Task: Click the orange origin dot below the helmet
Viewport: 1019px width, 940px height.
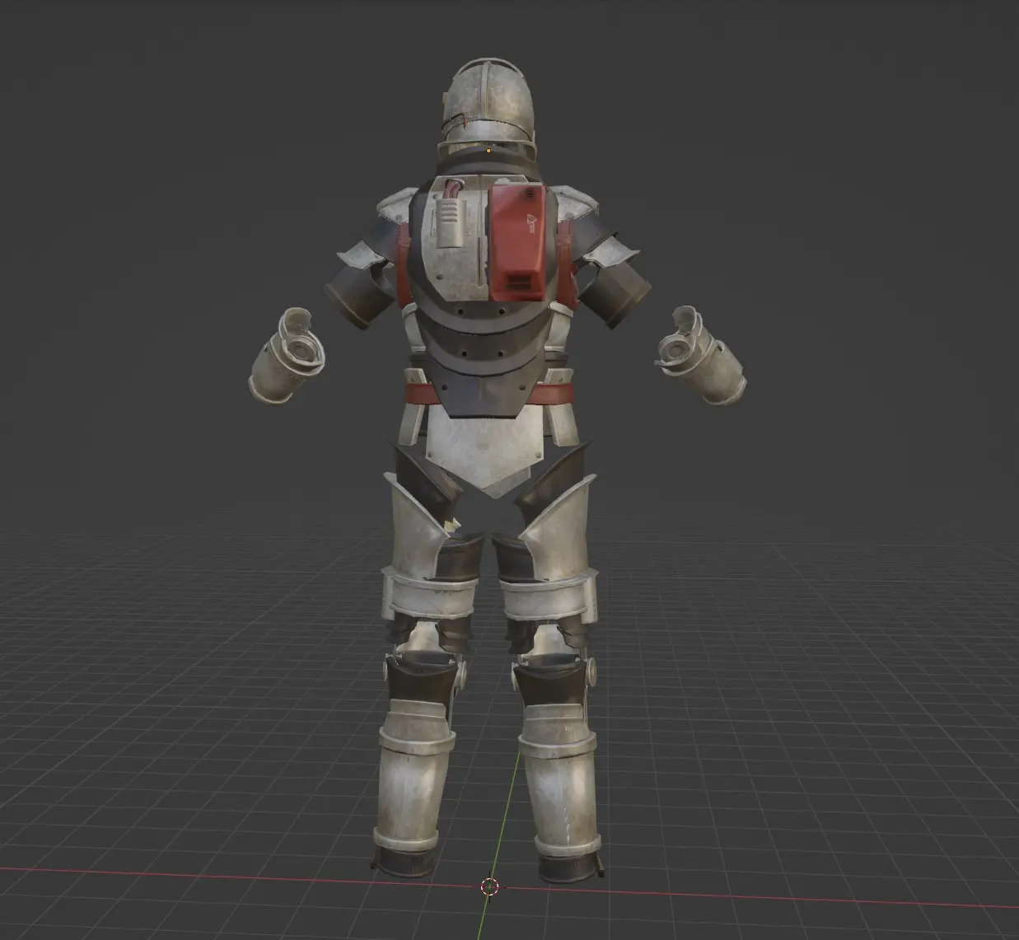Action: 489,151
